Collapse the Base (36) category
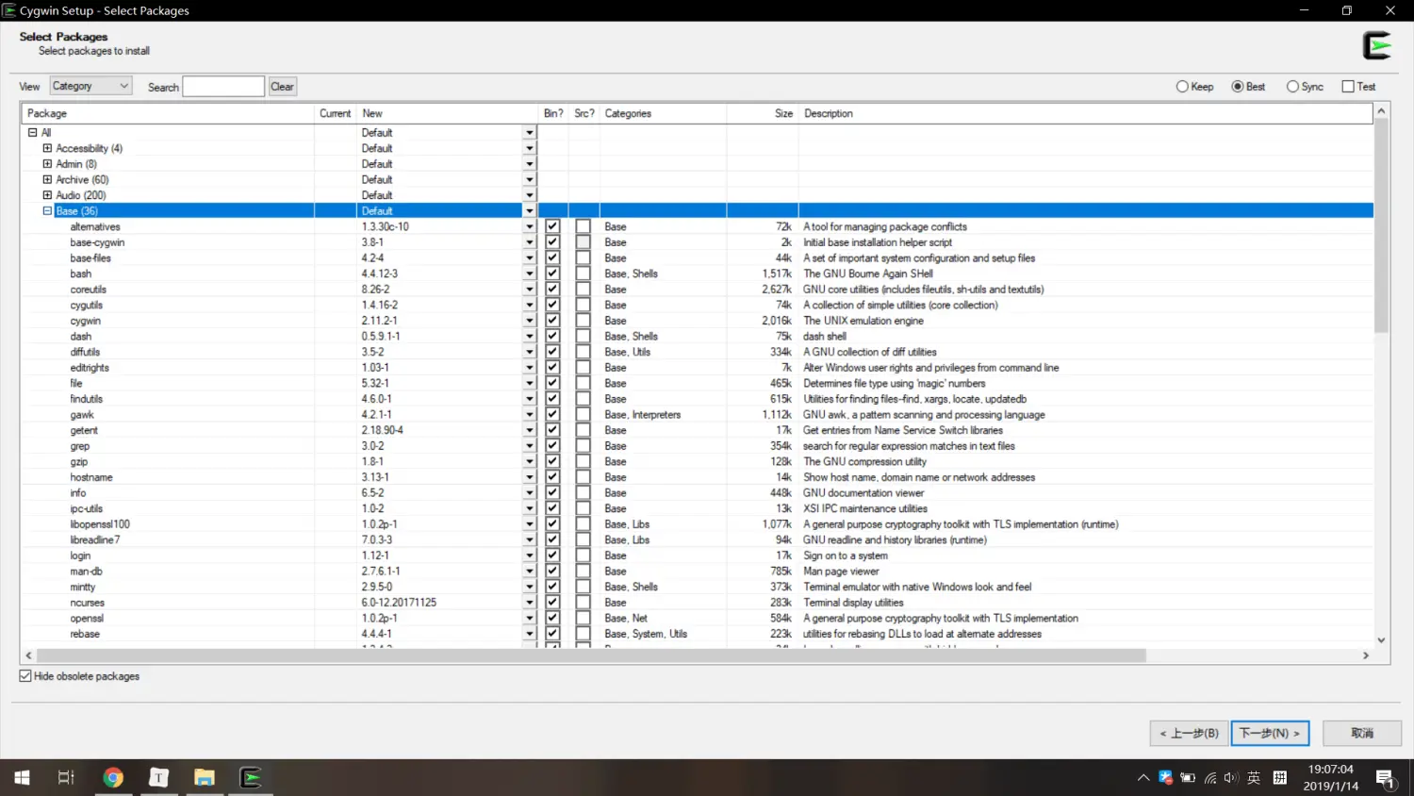Image resolution: width=1414 pixels, height=796 pixels. click(47, 211)
